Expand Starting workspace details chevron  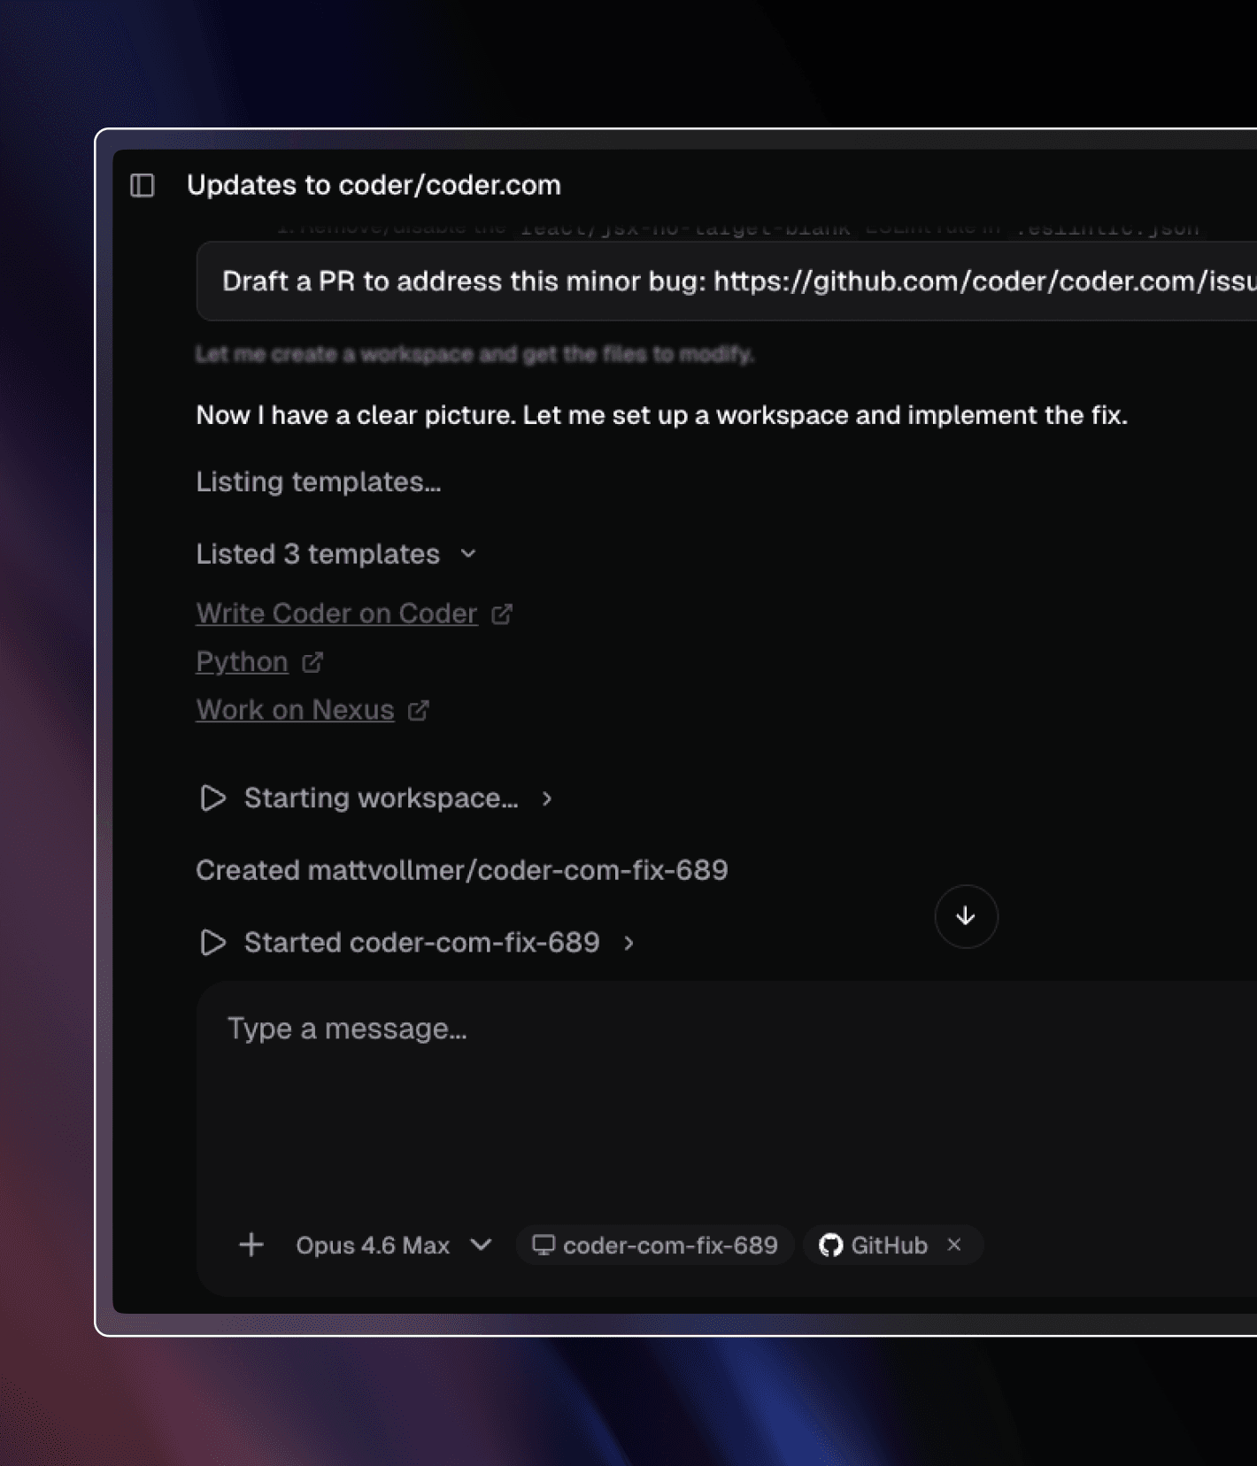click(547, 799)
